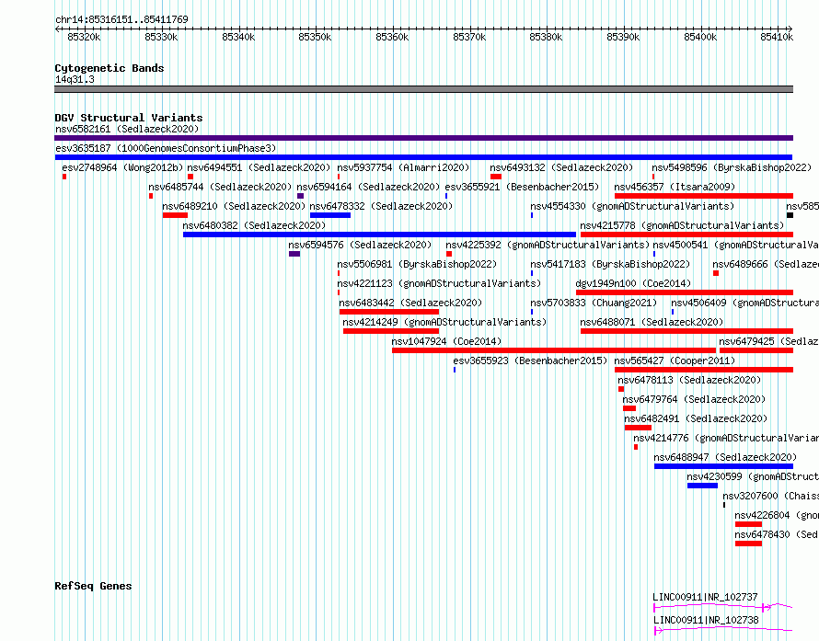Open nsv6489666 variant label
This screenshot has height=641, width=819.
tap(766, 264)
